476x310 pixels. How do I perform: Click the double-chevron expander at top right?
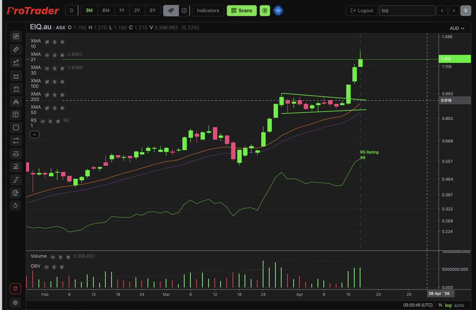(466, 10)
